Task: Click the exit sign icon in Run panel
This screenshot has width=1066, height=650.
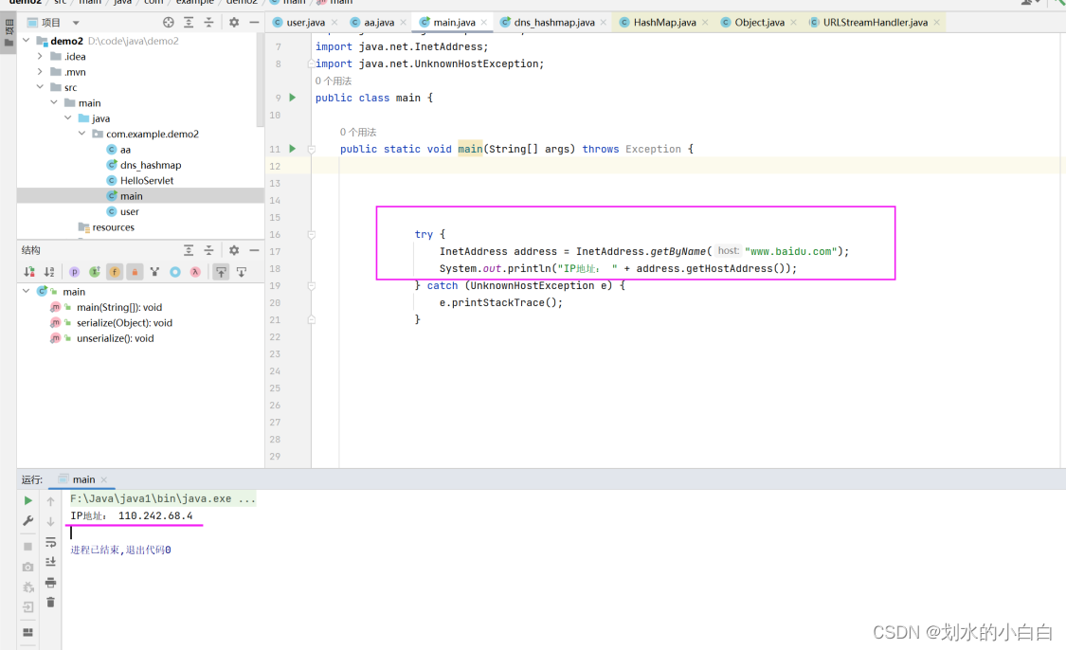Action: [x=27, y=607]
